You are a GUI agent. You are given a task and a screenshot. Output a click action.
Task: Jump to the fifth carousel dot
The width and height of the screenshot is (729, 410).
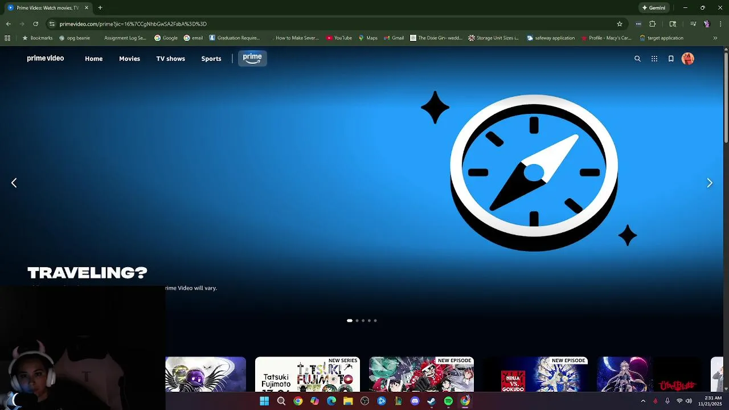(375, 321)
